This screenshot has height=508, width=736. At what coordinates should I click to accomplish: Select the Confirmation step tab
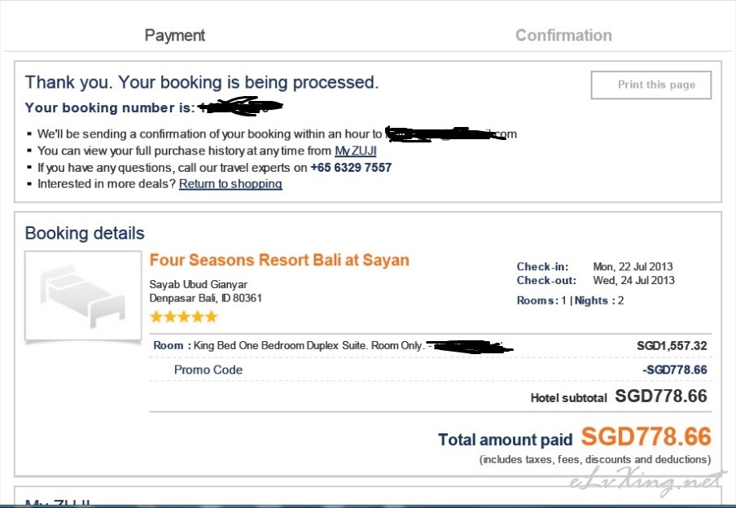point(563,35)
